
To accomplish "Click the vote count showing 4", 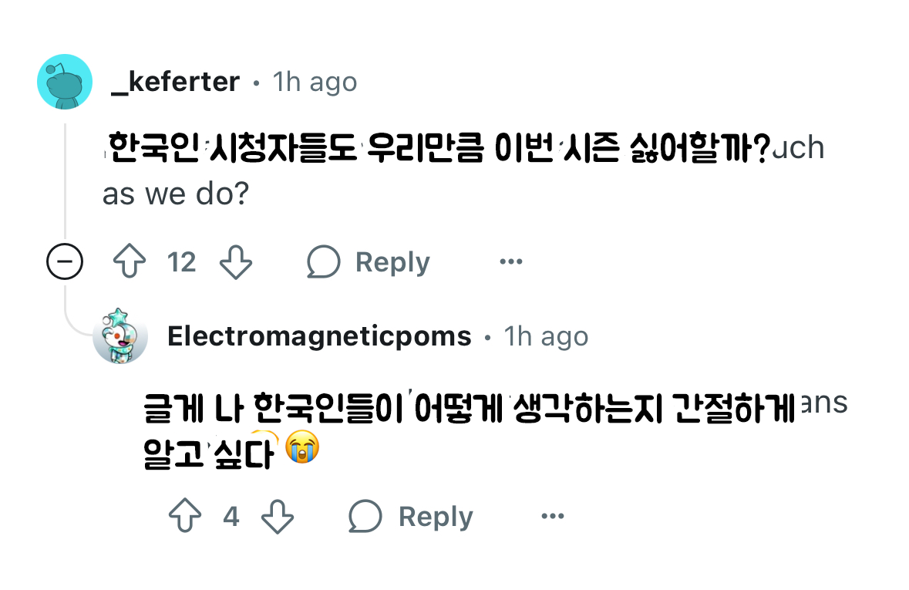I will pos(231,517).
